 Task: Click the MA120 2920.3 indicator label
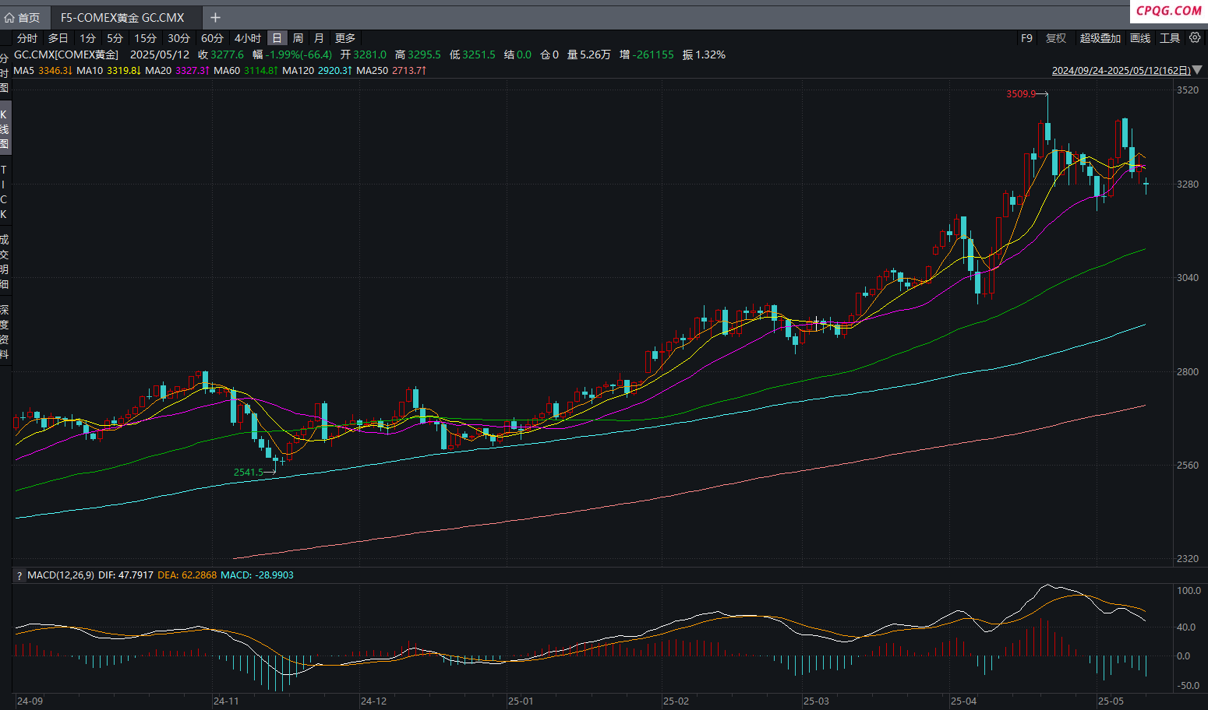pos(317,71)
